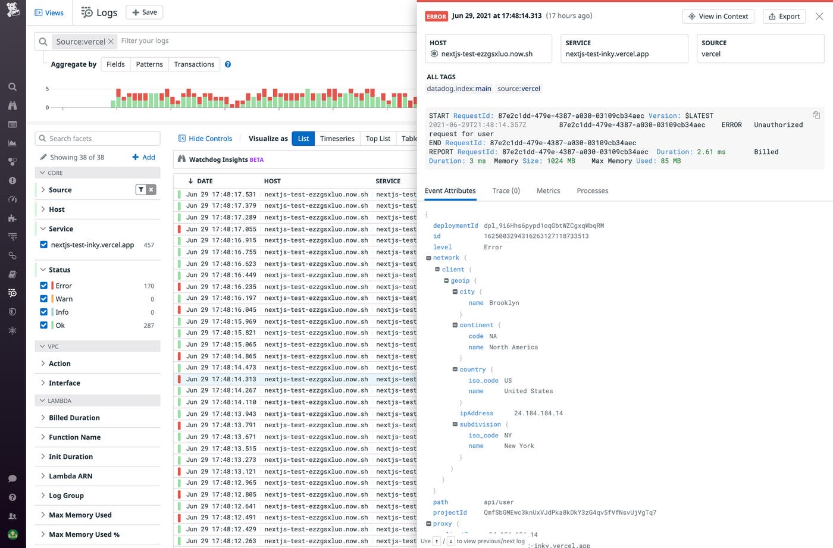The height and width of the screenshot is (548, 833).
Task: Expand the Host facet in the sidebar
Action: tap(57, 209)
